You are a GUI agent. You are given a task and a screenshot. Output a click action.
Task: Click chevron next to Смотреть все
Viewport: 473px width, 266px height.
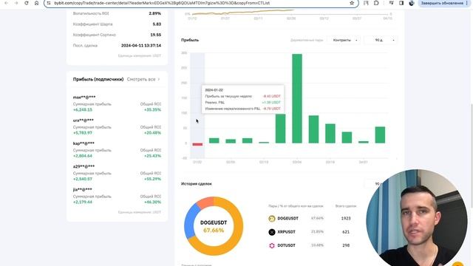tap(159, 79)
